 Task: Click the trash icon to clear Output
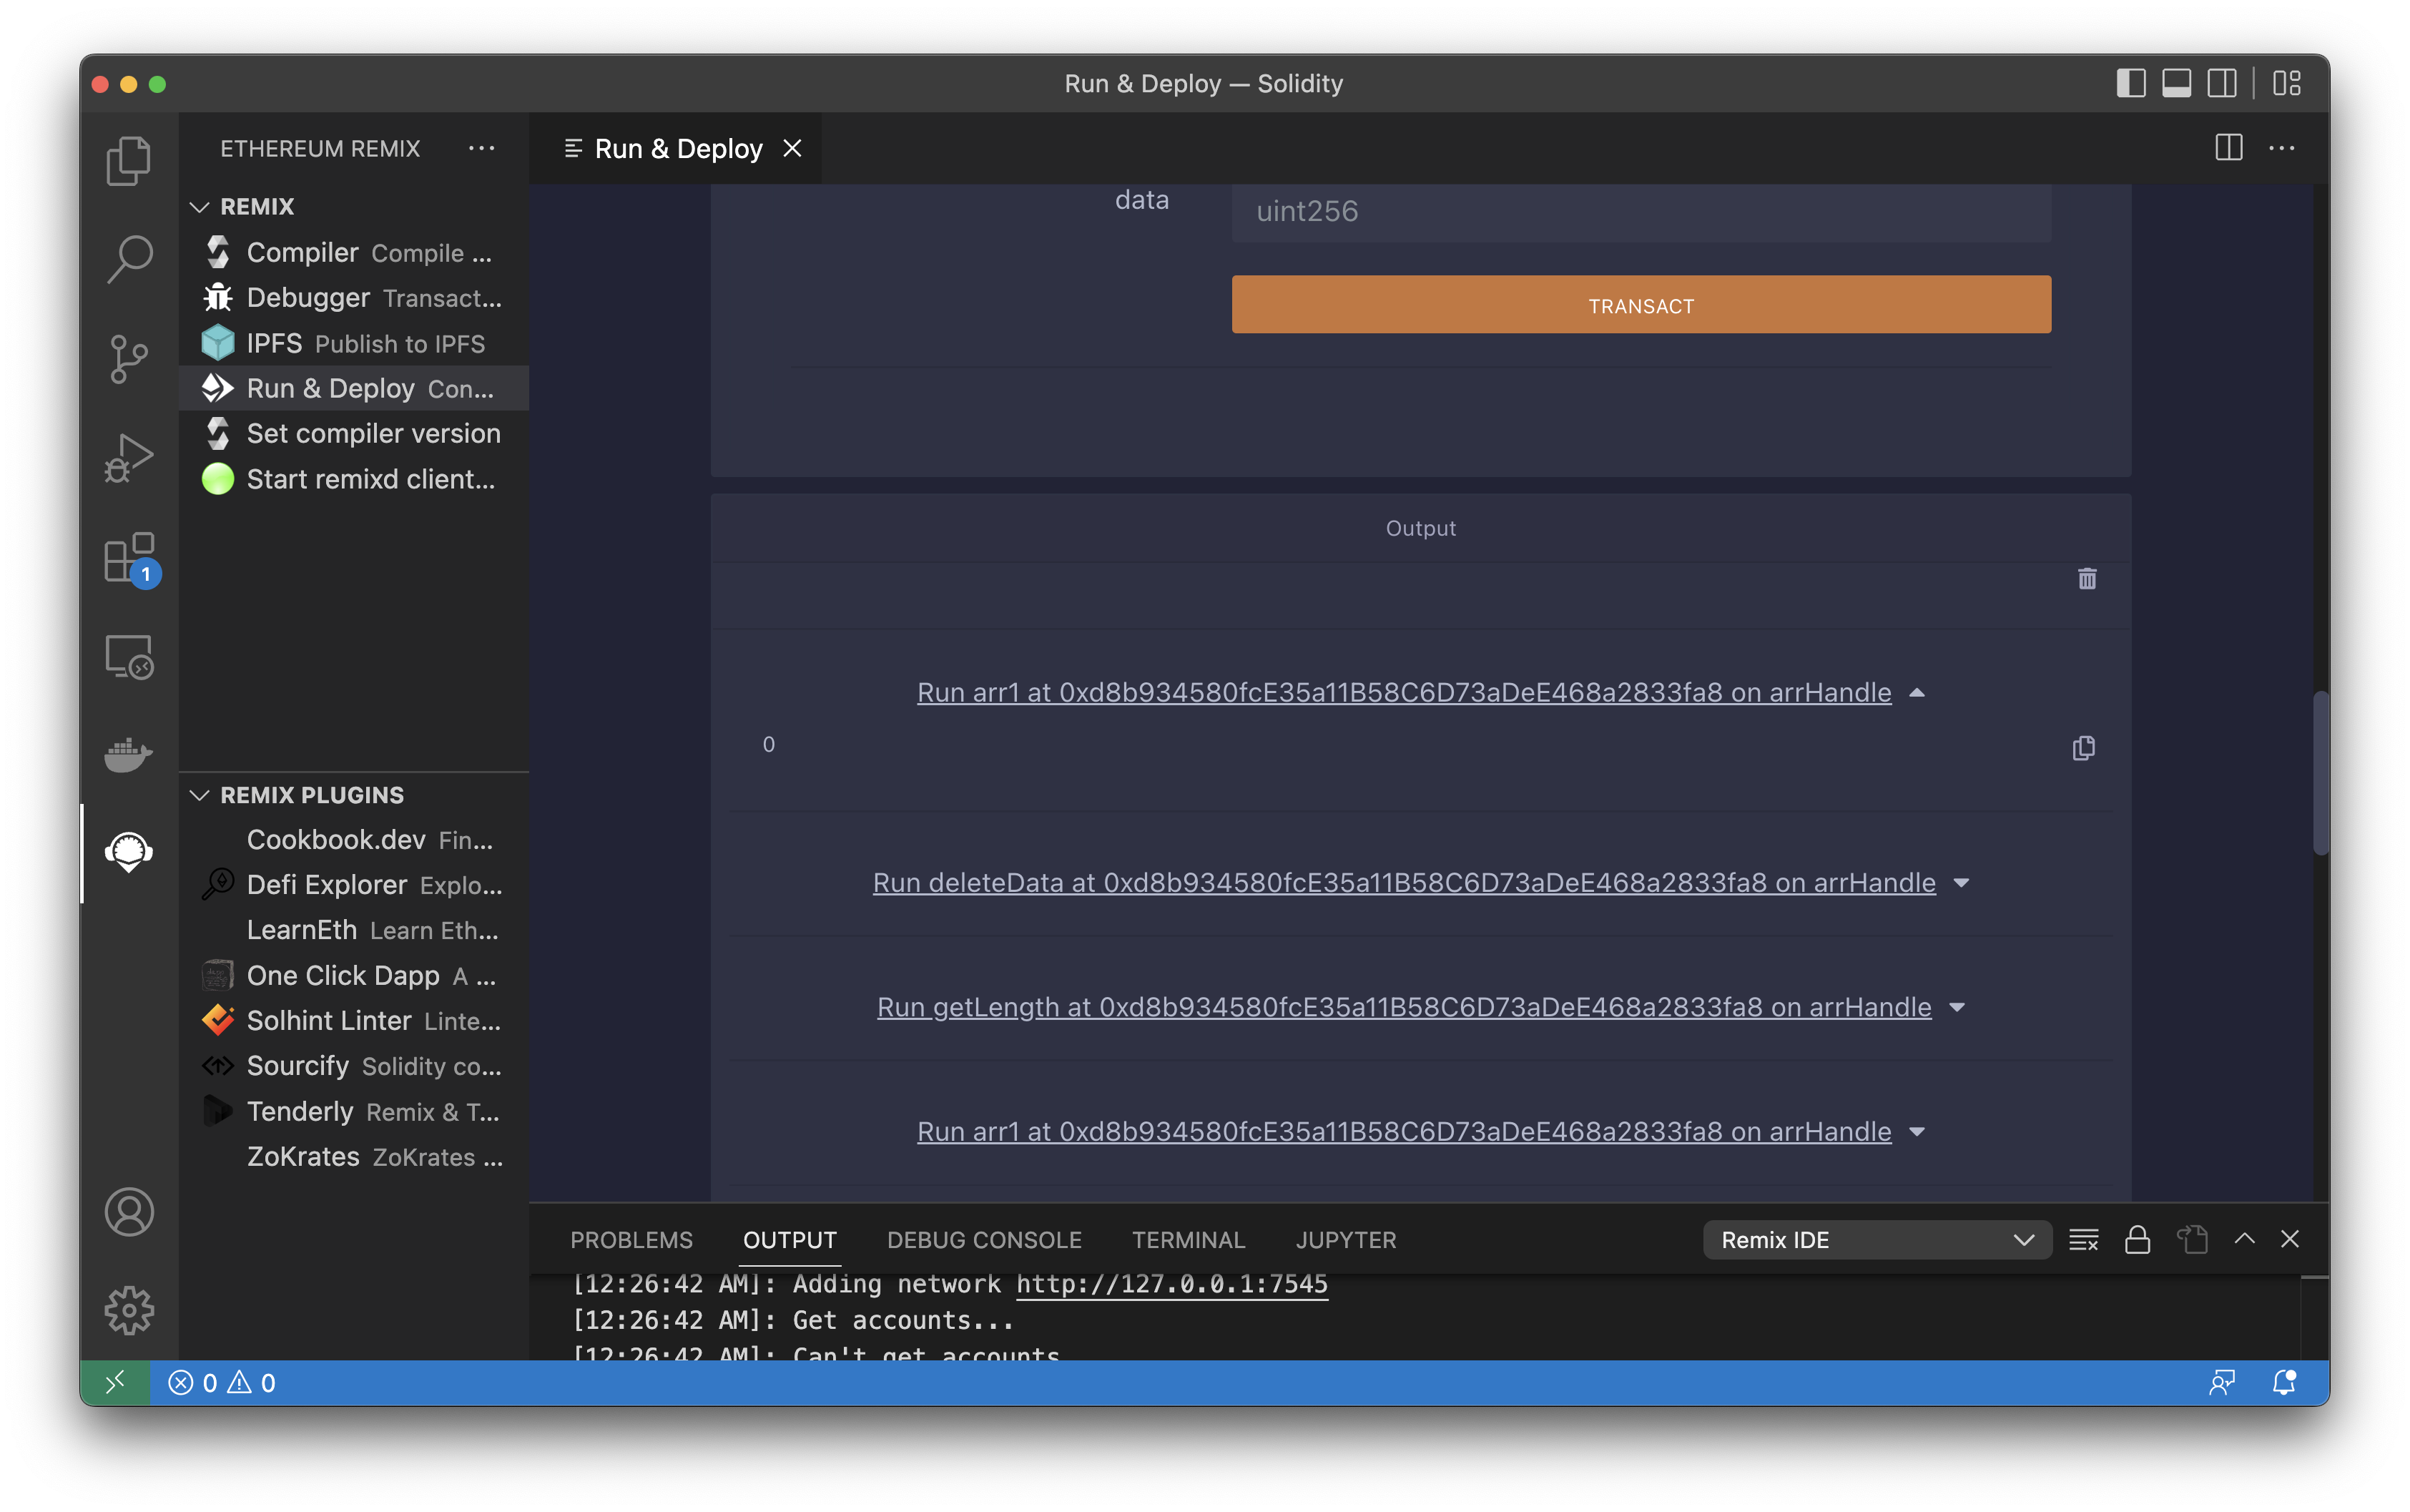(x=2087, y=579)
